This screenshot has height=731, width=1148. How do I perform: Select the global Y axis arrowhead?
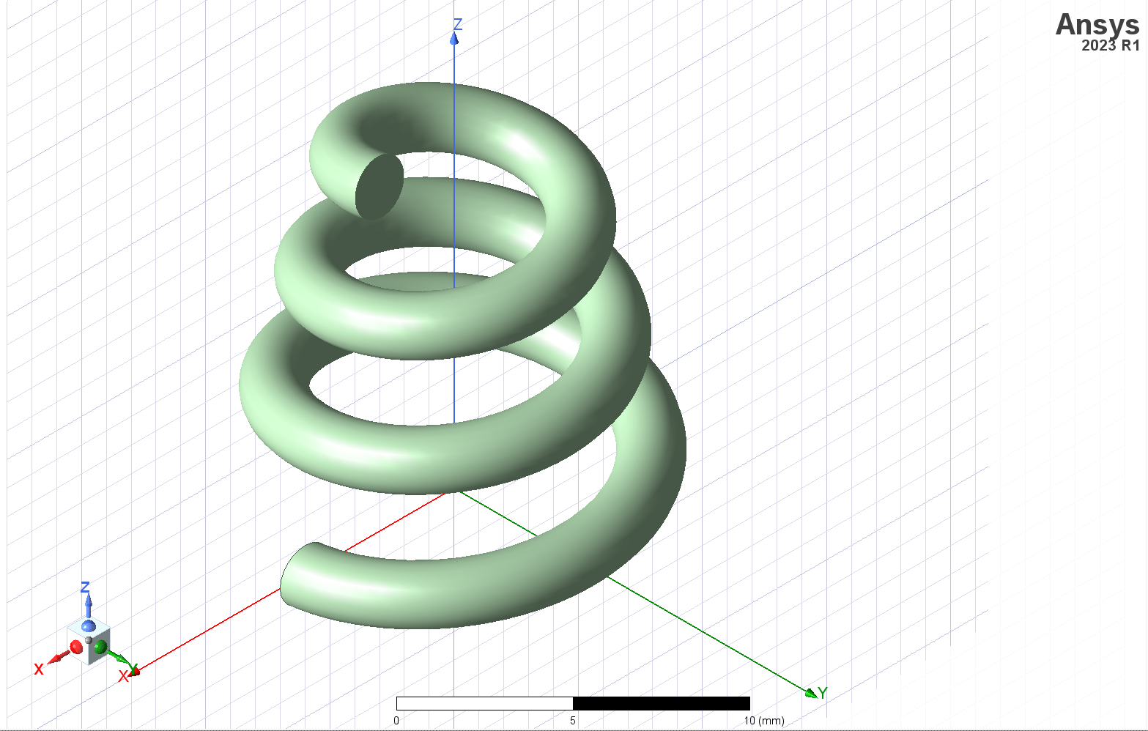810,693
